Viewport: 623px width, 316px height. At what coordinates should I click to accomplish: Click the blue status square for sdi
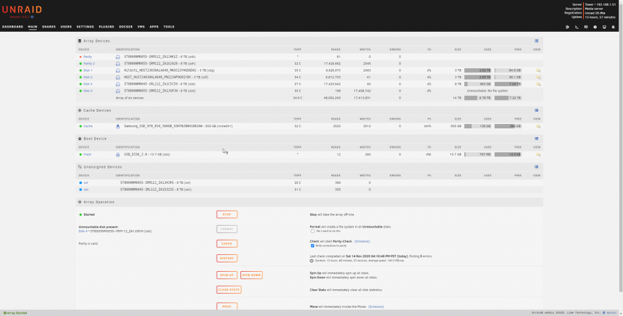click(80, 183)
